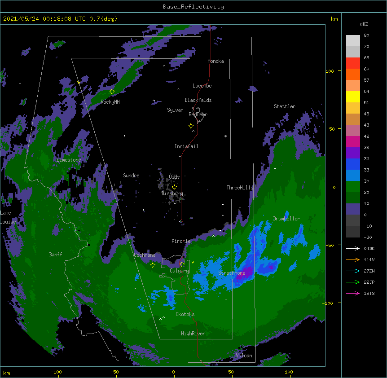The width and height of the screenshot is (387, 378).
Task: Click the red 60 dBZ color swatch
Action: point(353,63)
